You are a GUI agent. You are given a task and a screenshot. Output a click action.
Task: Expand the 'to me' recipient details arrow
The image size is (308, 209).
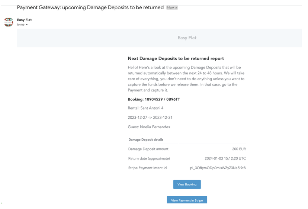coord(27,25)
